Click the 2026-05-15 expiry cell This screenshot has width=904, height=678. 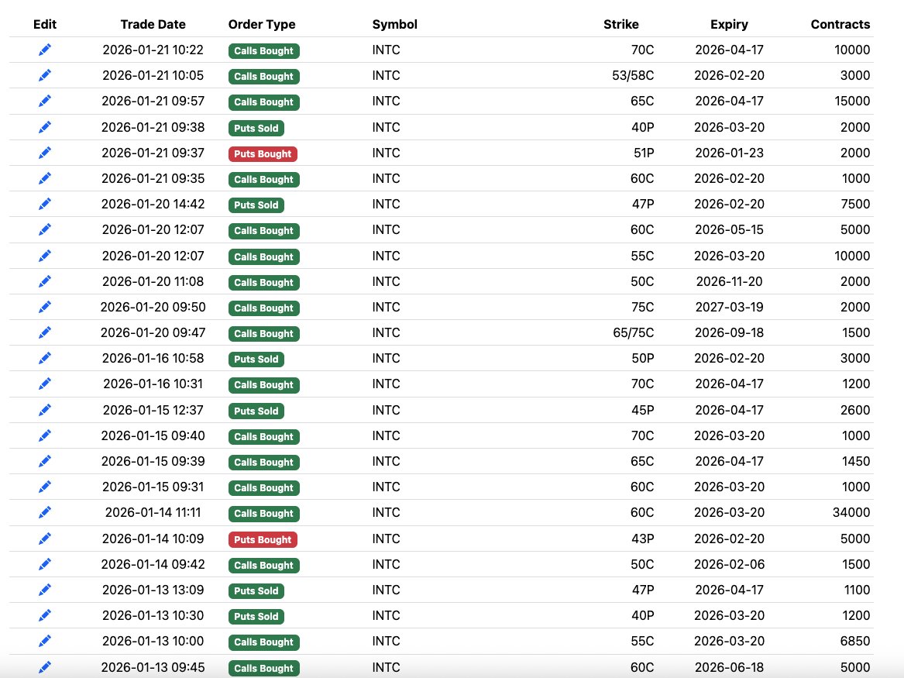tap(729, 229)
